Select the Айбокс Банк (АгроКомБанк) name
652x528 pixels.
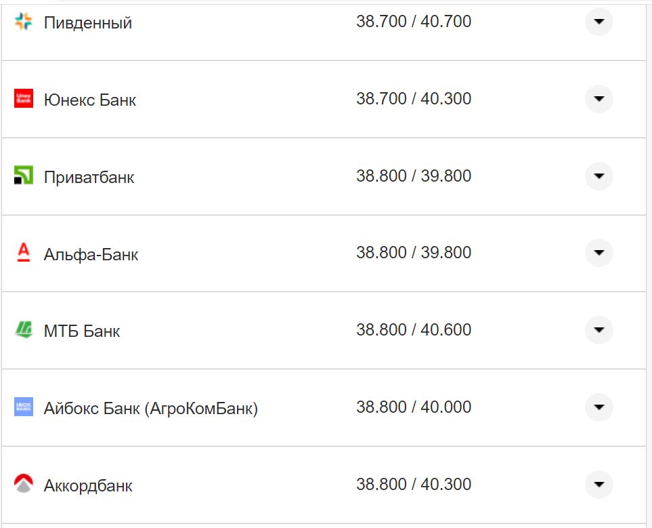click(x=150, y=409)
